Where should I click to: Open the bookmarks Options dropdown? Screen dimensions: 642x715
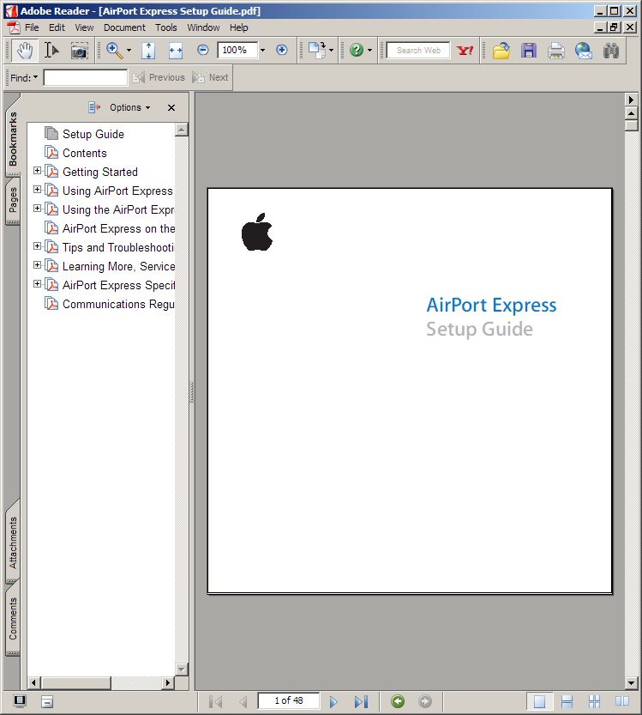click(x=129, y=107)
